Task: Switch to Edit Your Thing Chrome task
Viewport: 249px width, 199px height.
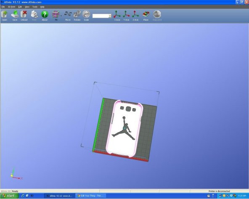Action: [90, 196]
